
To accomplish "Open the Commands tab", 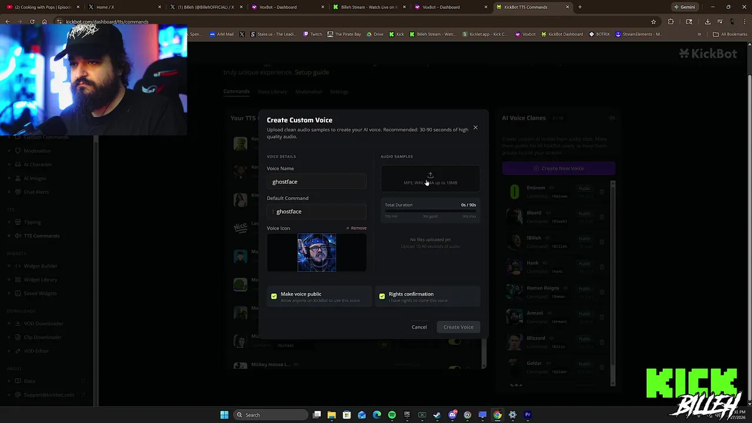I will 236,92.
